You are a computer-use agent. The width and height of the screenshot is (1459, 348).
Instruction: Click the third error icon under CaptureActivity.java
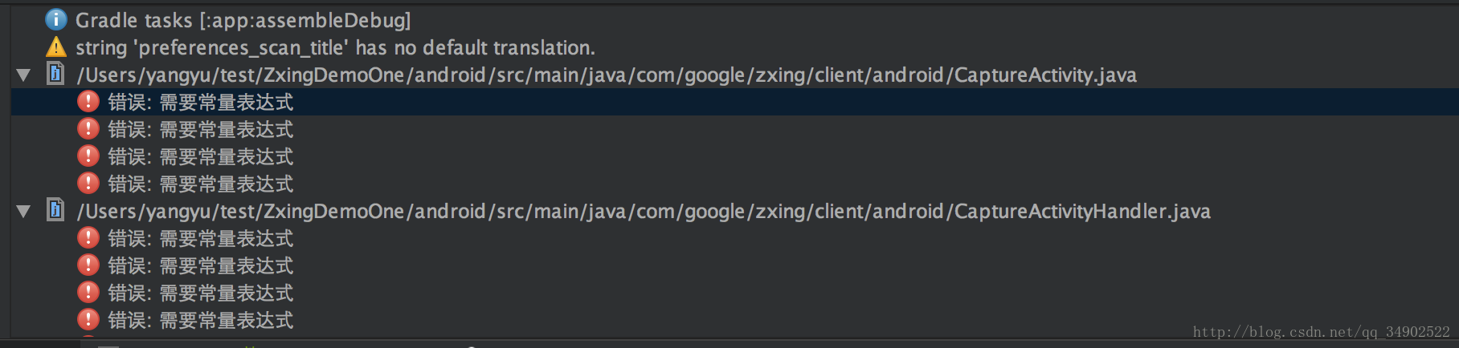[x=88, y=156]
